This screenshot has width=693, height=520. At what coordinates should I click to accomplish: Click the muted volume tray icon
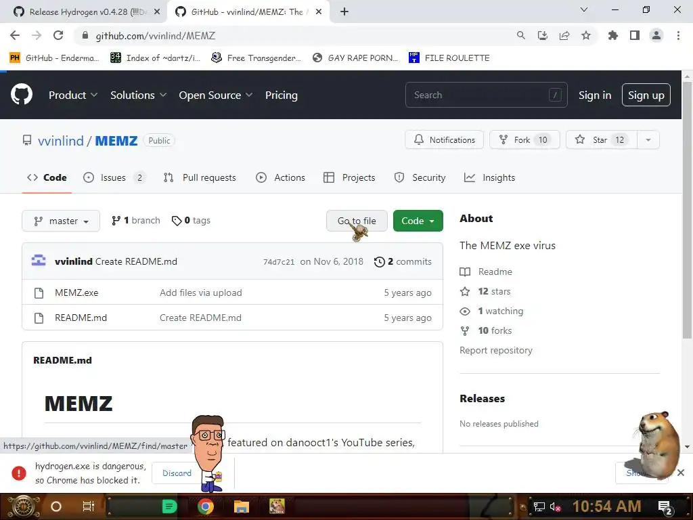555,506
